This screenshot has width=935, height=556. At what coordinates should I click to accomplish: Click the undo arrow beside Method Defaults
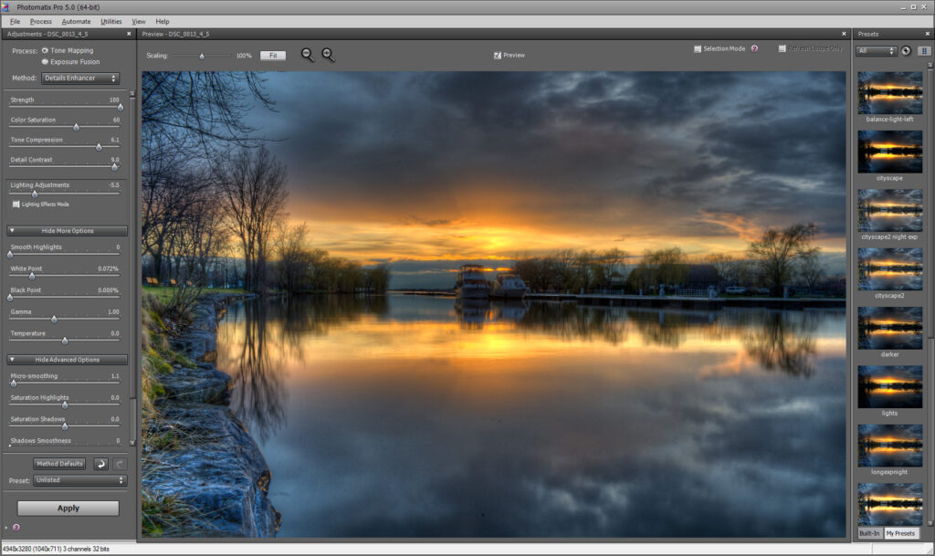pyautogui.click(x=101, y=464)
